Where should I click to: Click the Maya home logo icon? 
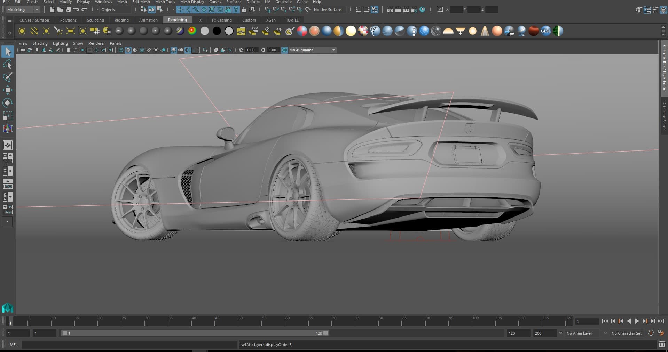(8, 308)
